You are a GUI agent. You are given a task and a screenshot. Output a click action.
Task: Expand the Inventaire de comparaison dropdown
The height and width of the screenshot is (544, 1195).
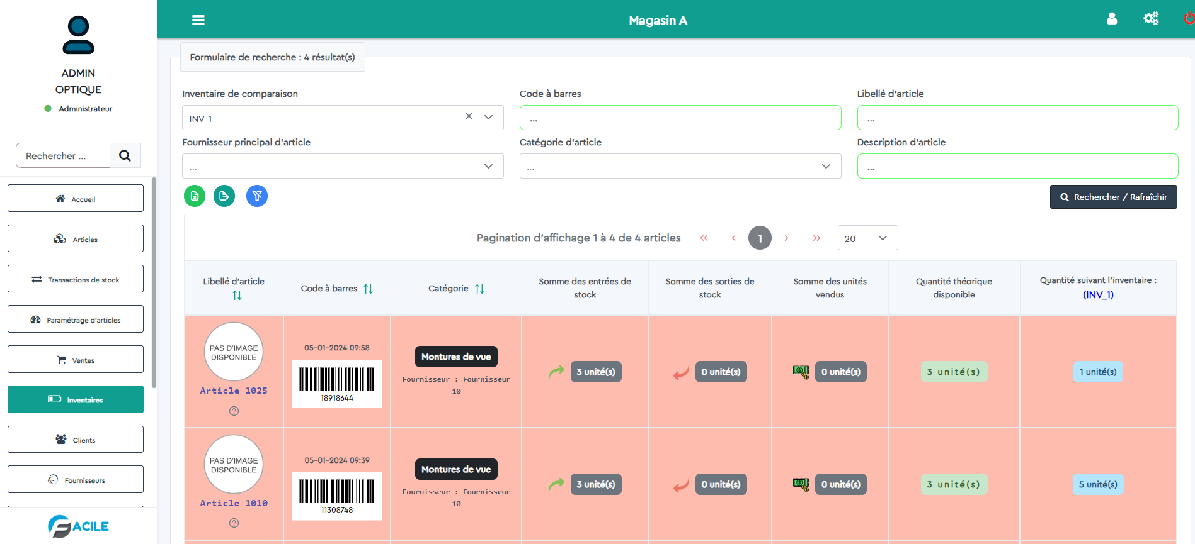[488, 118]
